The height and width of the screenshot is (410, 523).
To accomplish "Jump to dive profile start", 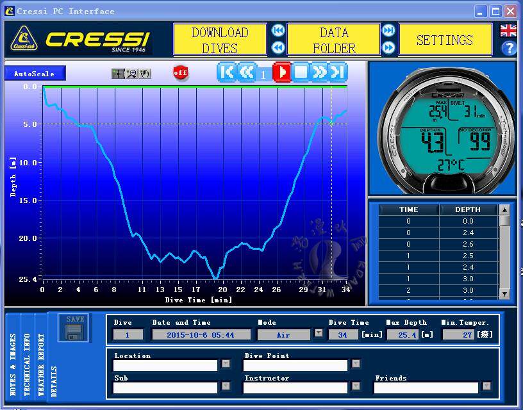I will [227, 72].
